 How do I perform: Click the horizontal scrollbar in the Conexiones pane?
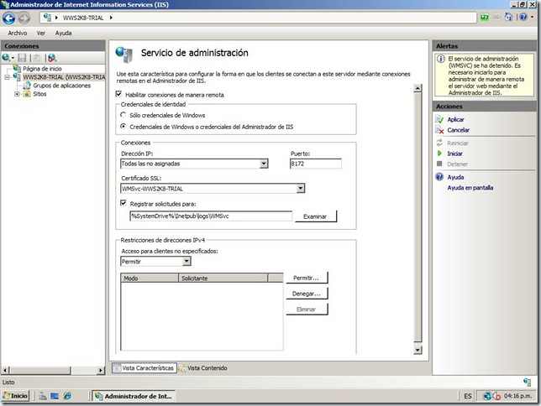[40, 371]
